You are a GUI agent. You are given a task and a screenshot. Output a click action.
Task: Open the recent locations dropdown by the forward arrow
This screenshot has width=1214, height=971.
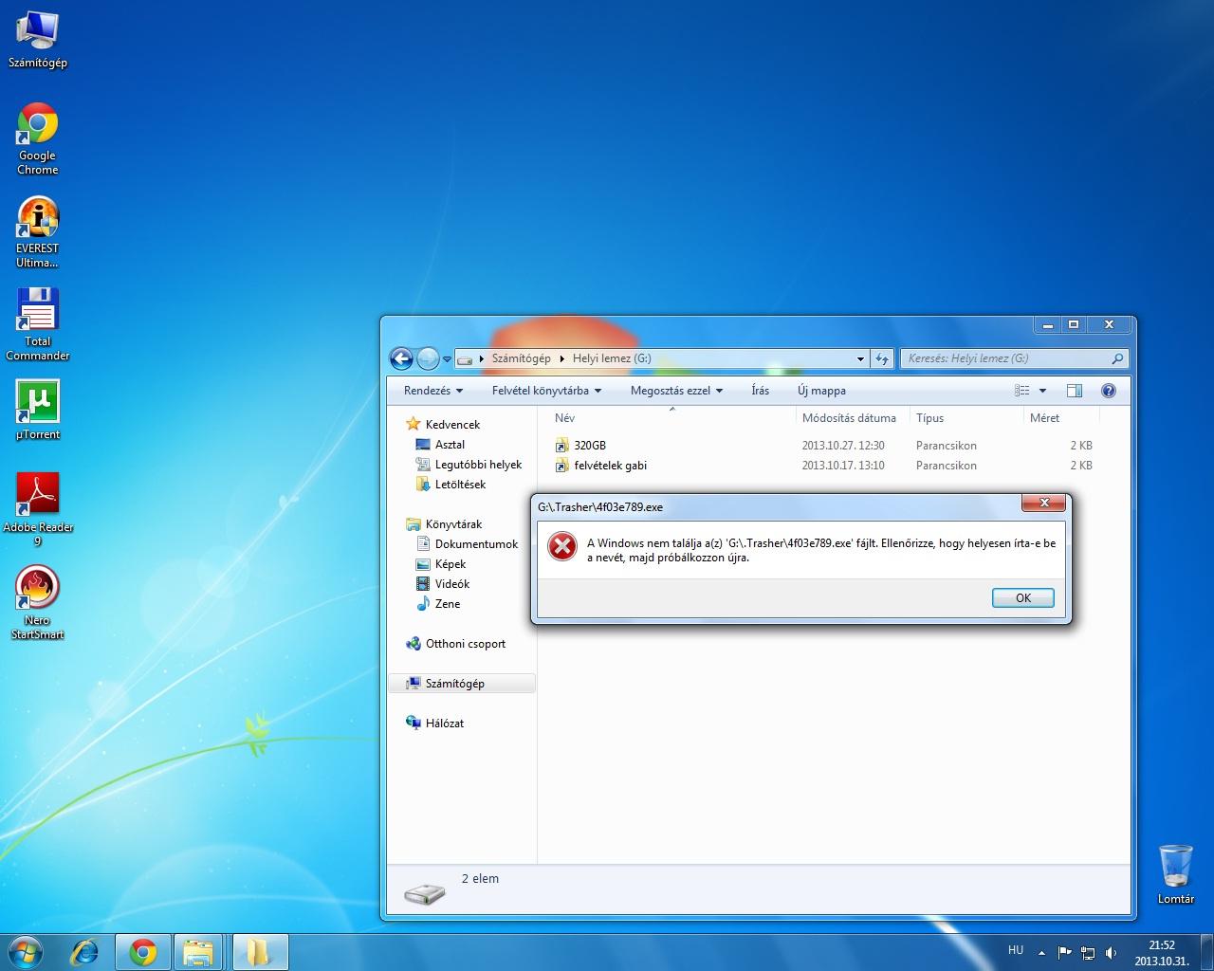pos(447,359)
